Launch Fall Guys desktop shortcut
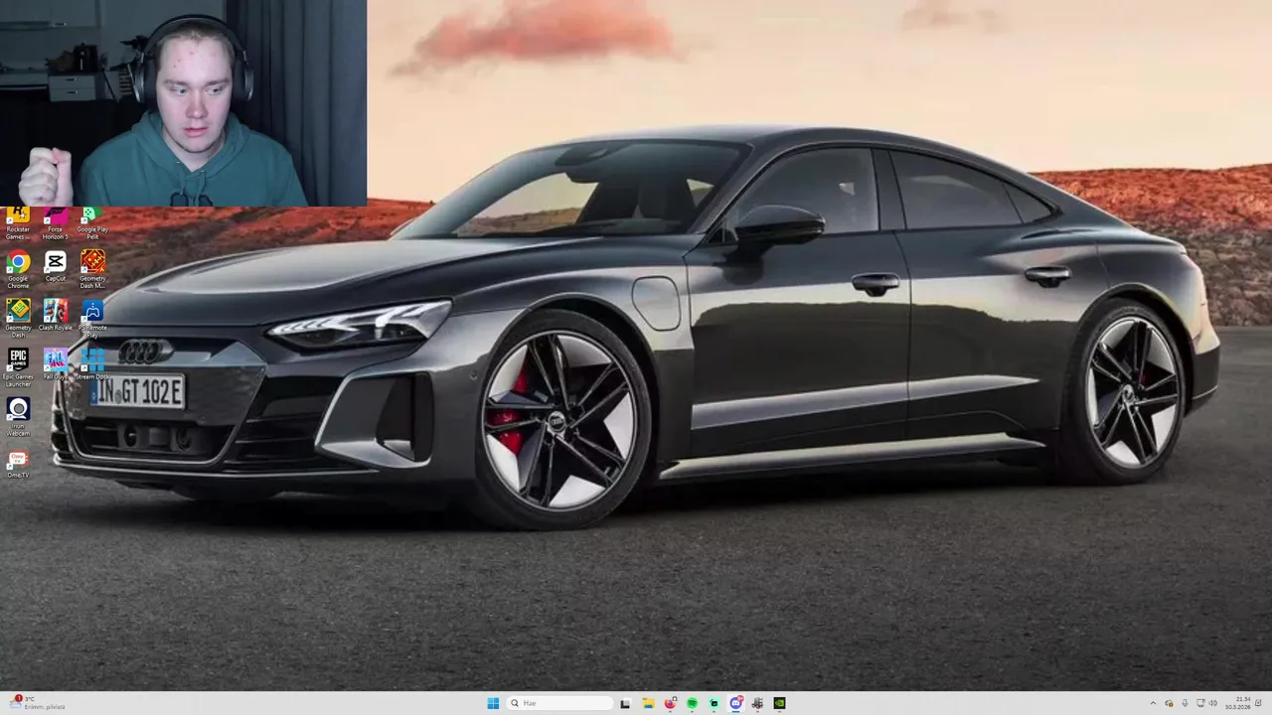Viewport: 1272px width, 715px height. click(55, 364)
